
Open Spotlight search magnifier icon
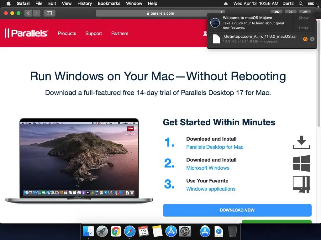click(301, 3)
